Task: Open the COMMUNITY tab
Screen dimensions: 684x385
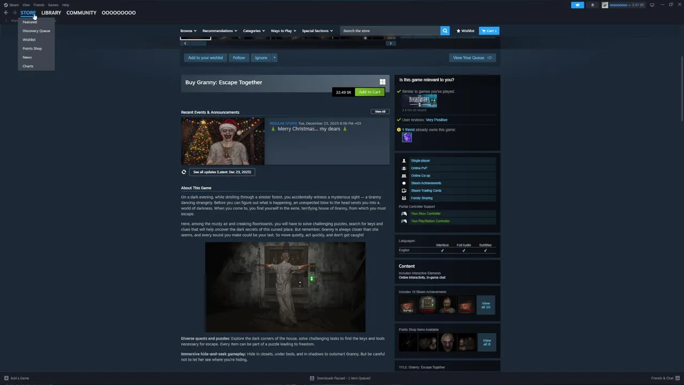Action: (81, 13)
